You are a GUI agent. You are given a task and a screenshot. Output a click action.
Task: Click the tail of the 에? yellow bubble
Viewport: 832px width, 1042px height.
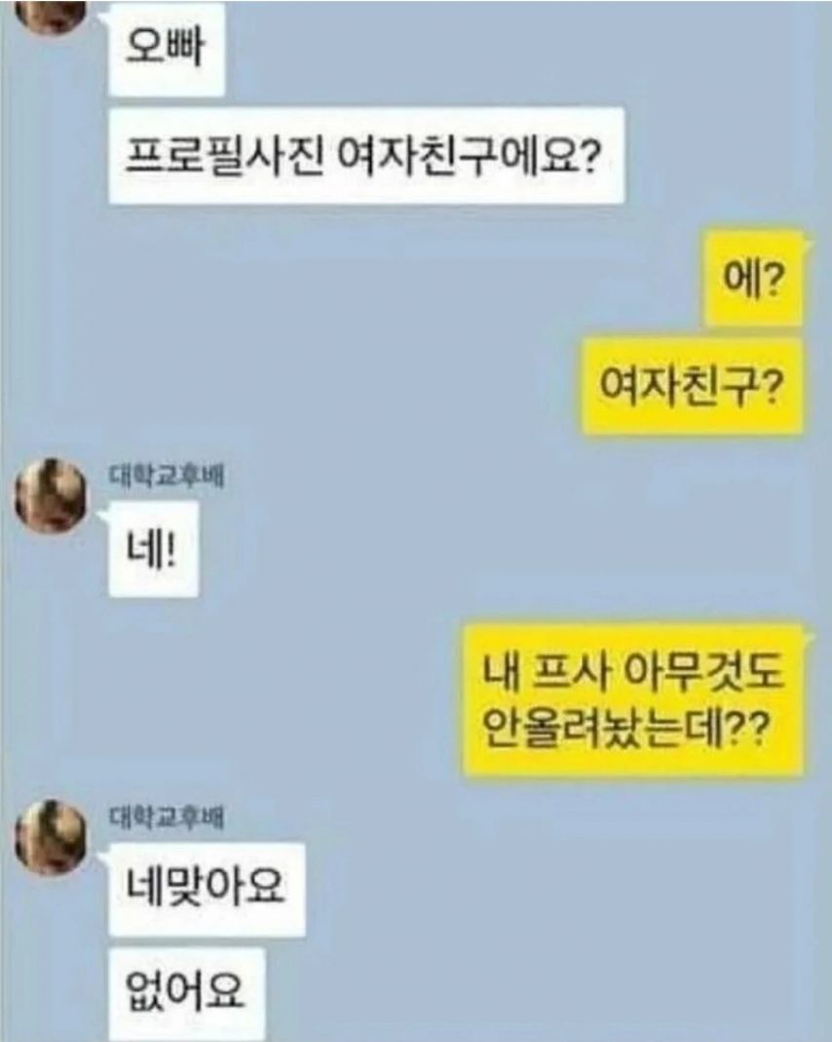coord(809,248)
